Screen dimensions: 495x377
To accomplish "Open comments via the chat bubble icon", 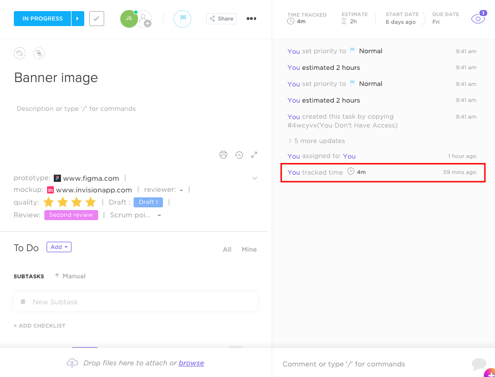I will [x=478, y=364].
